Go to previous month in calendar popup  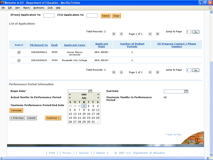[70, 98]
